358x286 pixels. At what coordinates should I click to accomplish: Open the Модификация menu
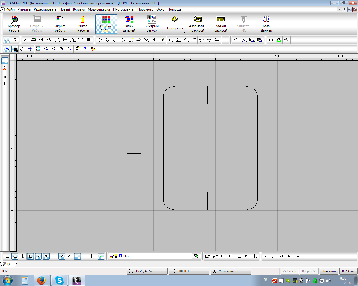(99, 9)
